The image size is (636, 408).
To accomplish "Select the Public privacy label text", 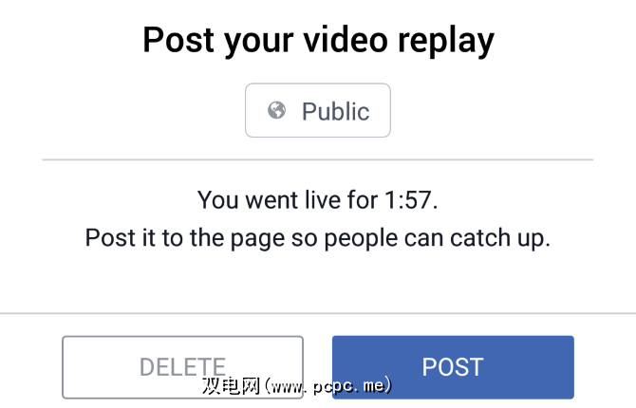I will 335,111.
